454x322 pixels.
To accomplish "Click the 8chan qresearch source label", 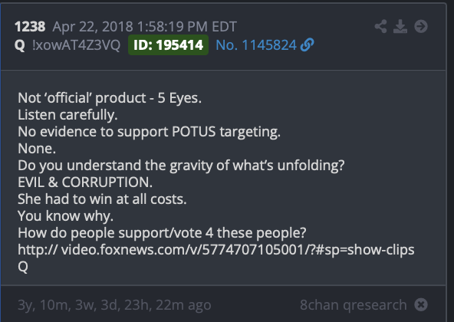I will [x=354, y=305].
